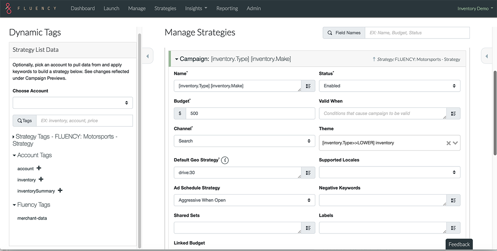Viewport: 497px width, 251px height.
Task: Open the Status dropdown
Action: (389, 86)
